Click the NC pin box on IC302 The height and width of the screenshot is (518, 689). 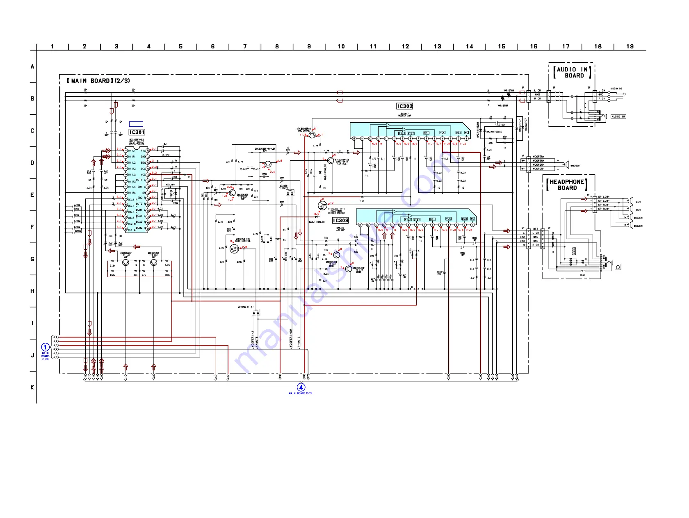466,132
